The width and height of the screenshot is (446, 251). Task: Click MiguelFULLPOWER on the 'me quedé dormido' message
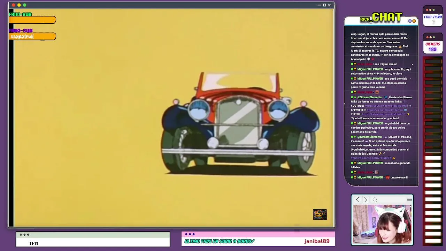[370, 79]
